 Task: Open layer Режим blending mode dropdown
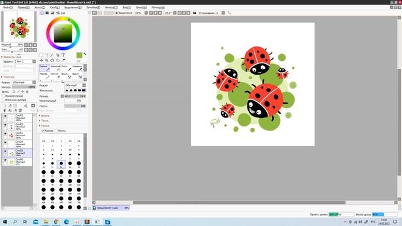point(24,82)
